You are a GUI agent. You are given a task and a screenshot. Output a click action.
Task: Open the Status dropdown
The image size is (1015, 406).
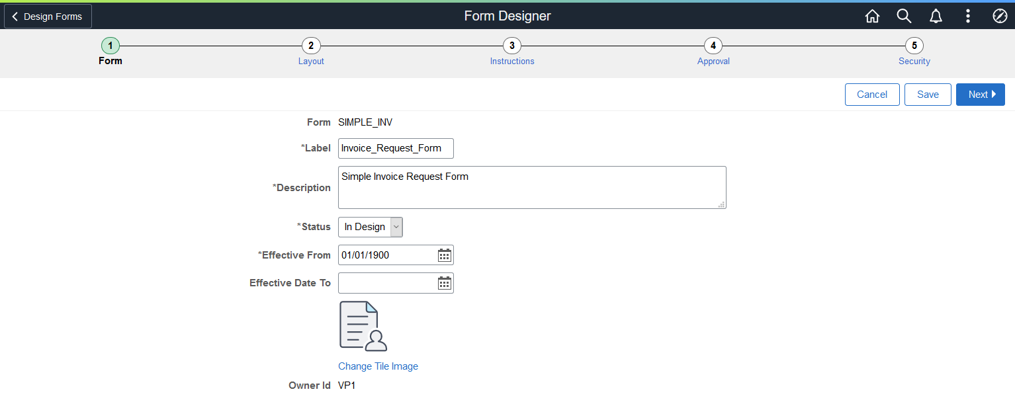coord(365,227)
